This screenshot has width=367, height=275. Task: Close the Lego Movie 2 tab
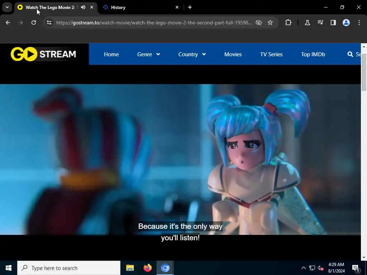tap(92, 7)
